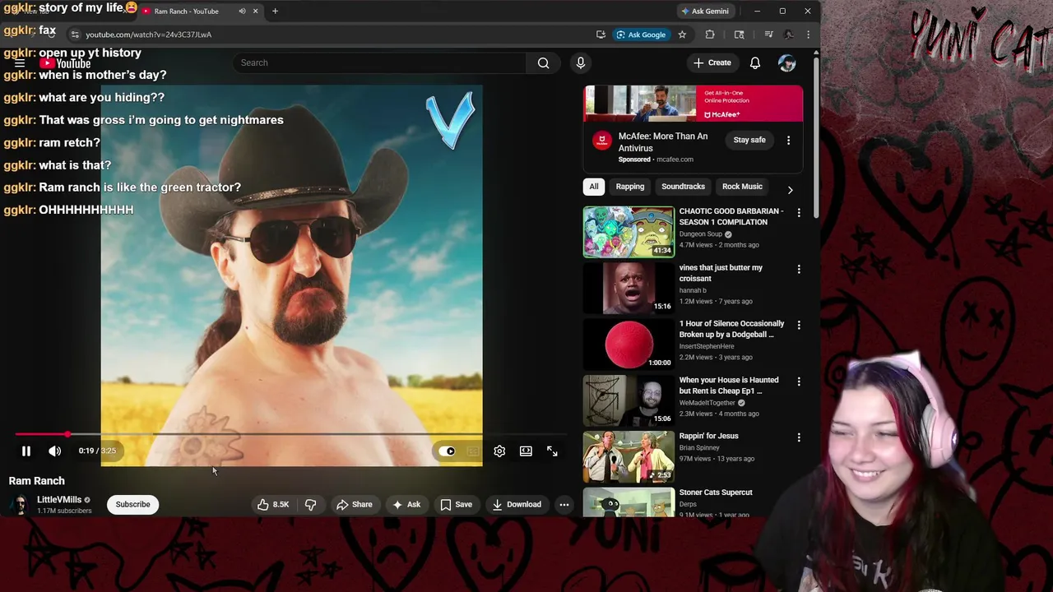Open options for Rappin' for Jesus video
1053x592 pixels.
pyautogui.click(x=799, y=437)
